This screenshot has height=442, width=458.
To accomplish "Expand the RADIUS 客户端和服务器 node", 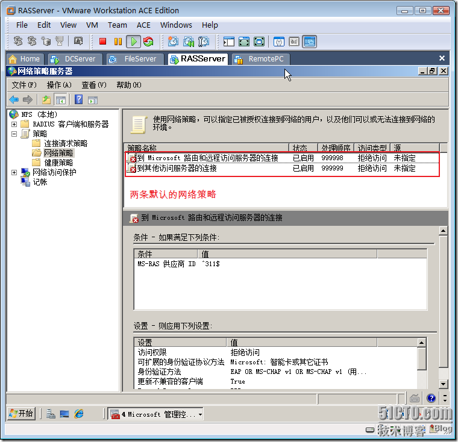I will (14, 124).
